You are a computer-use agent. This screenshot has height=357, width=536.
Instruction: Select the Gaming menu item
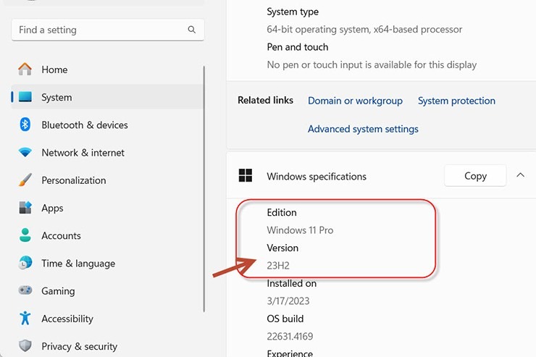coord(58,291)
